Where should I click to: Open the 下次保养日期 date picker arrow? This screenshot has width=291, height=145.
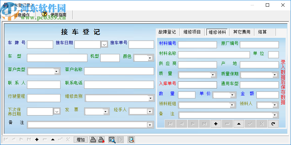[57, 112]
